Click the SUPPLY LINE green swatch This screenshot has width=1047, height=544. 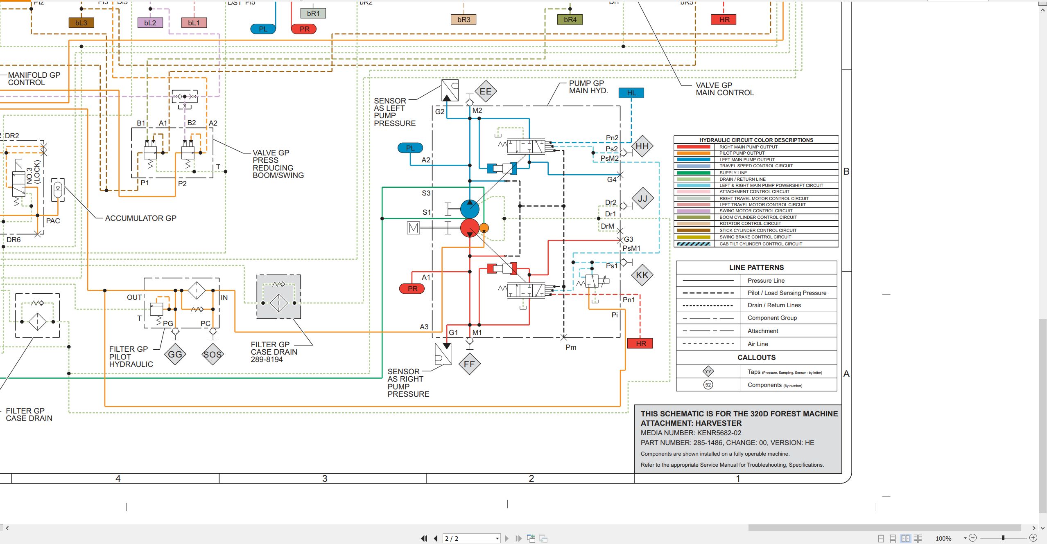click(694, 173)
